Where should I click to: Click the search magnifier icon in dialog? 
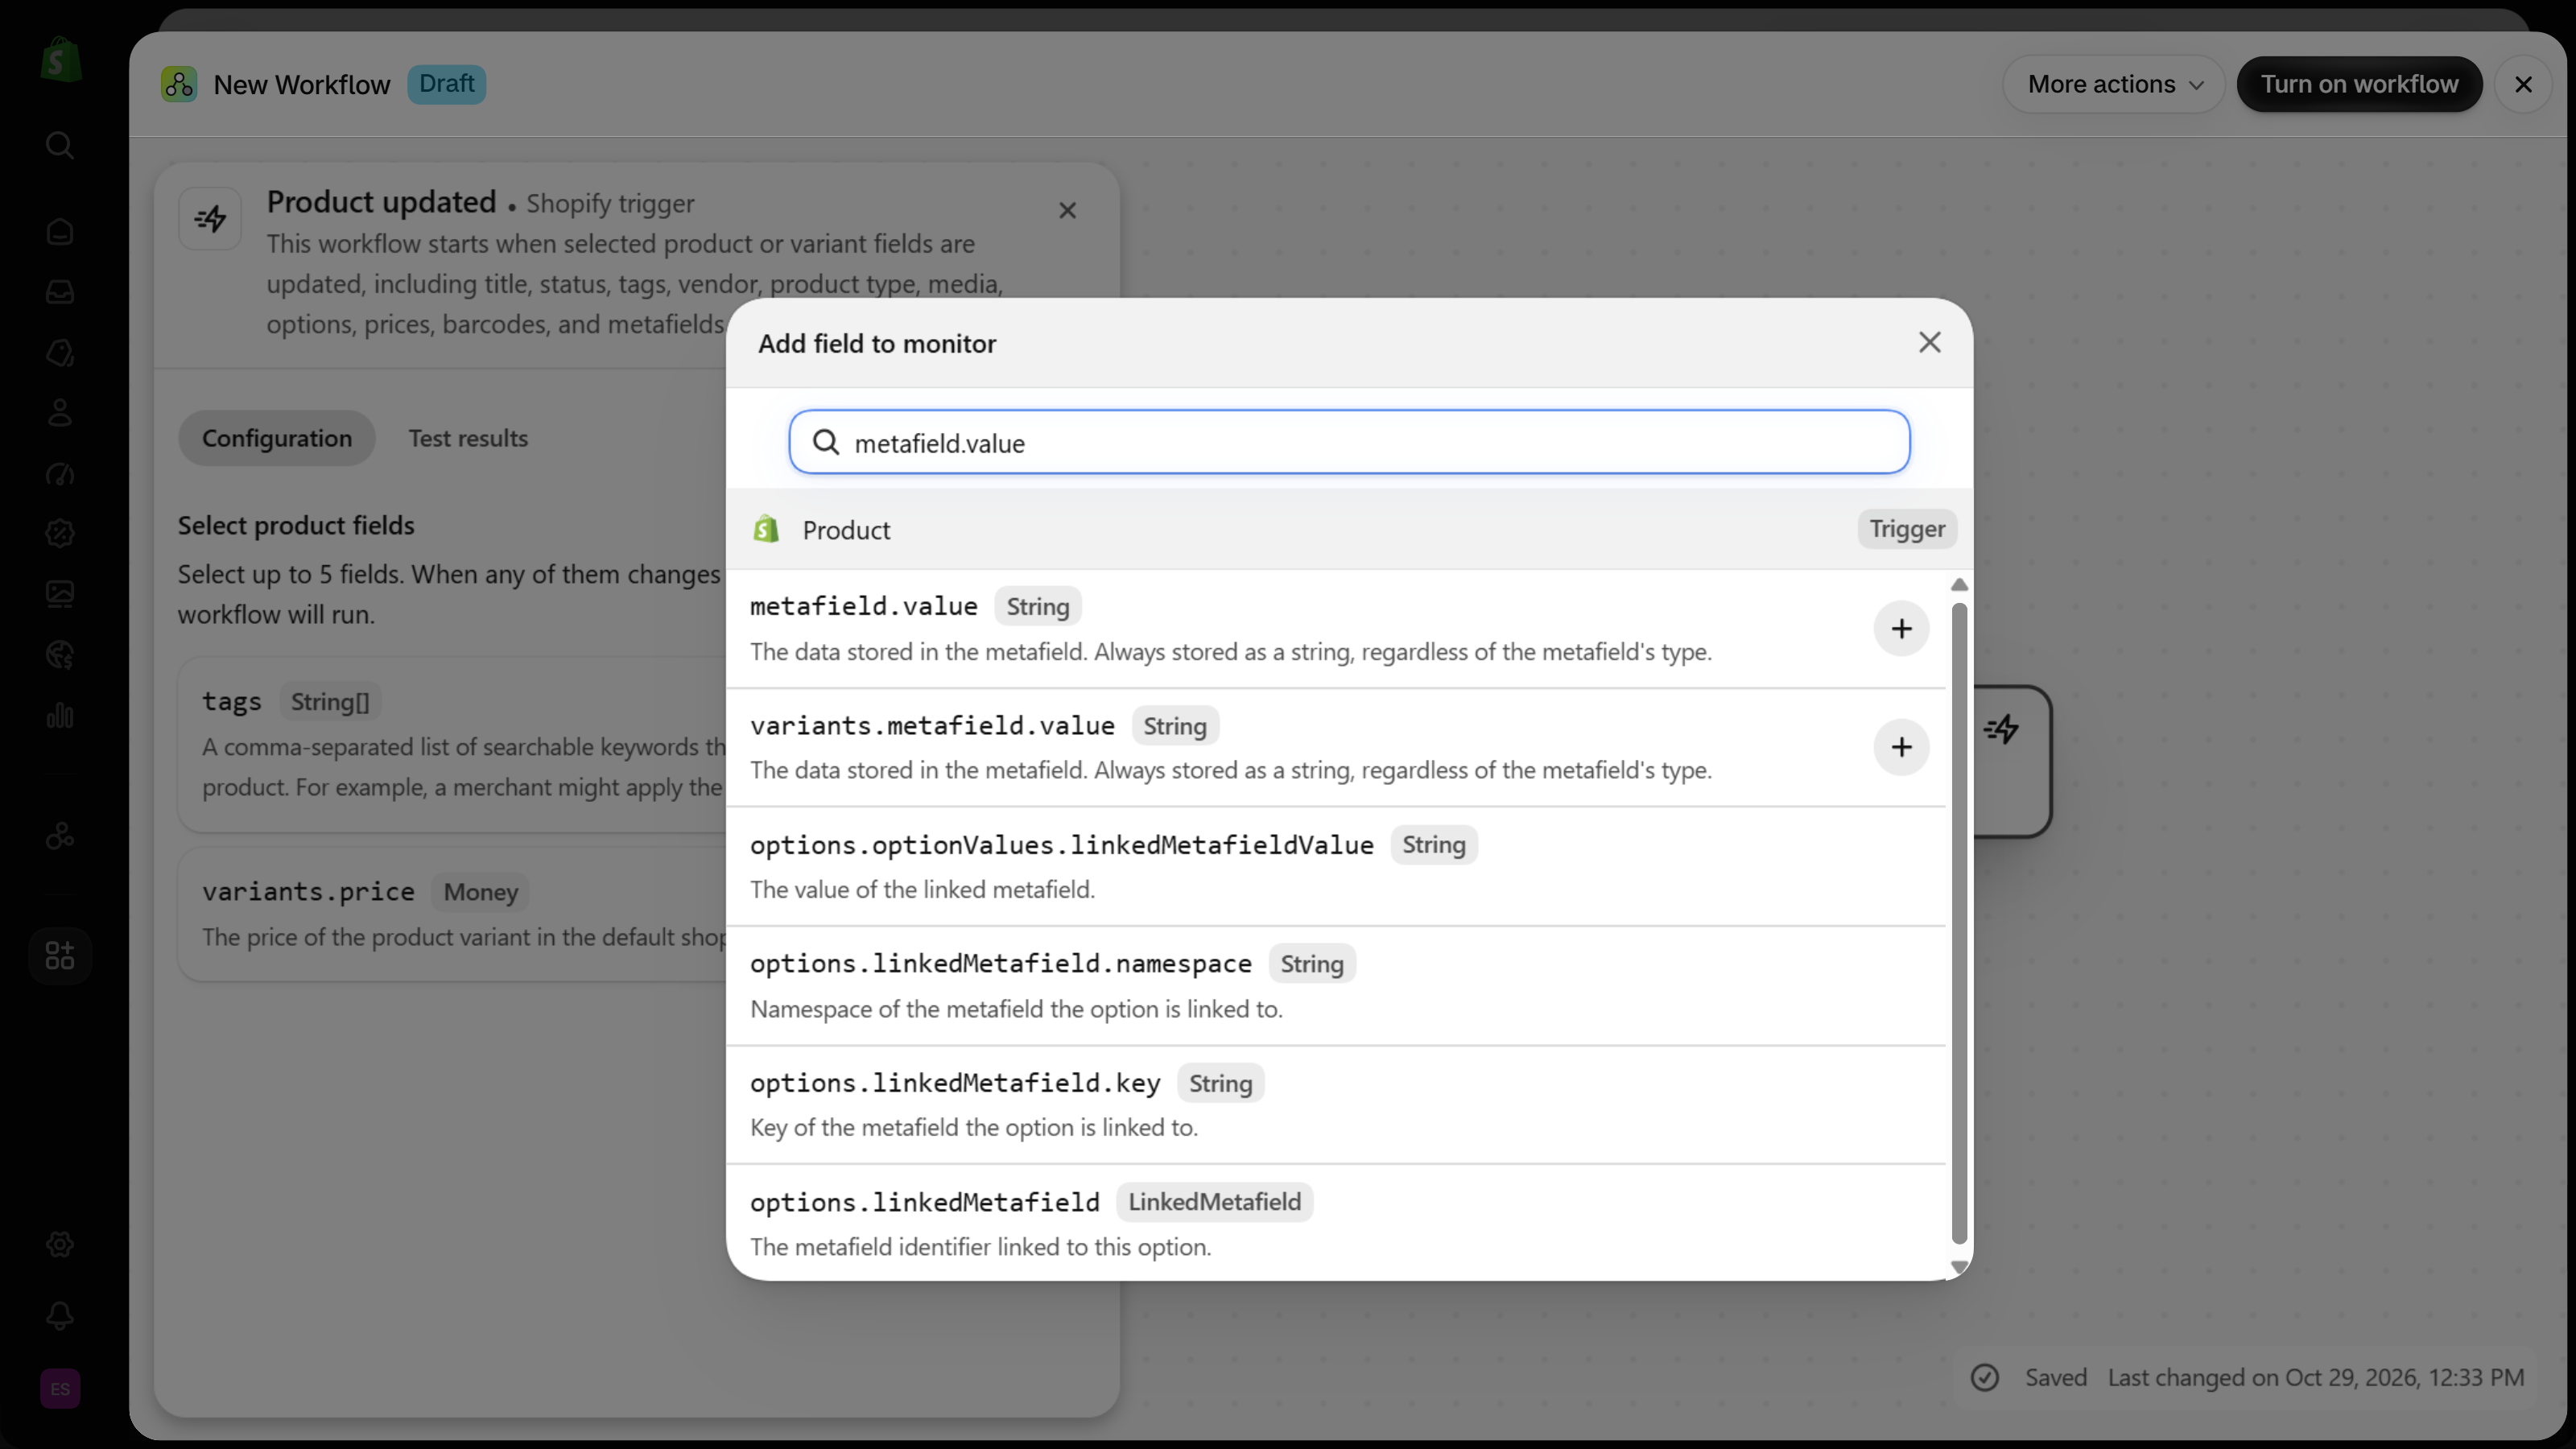(x=826, y=442)
